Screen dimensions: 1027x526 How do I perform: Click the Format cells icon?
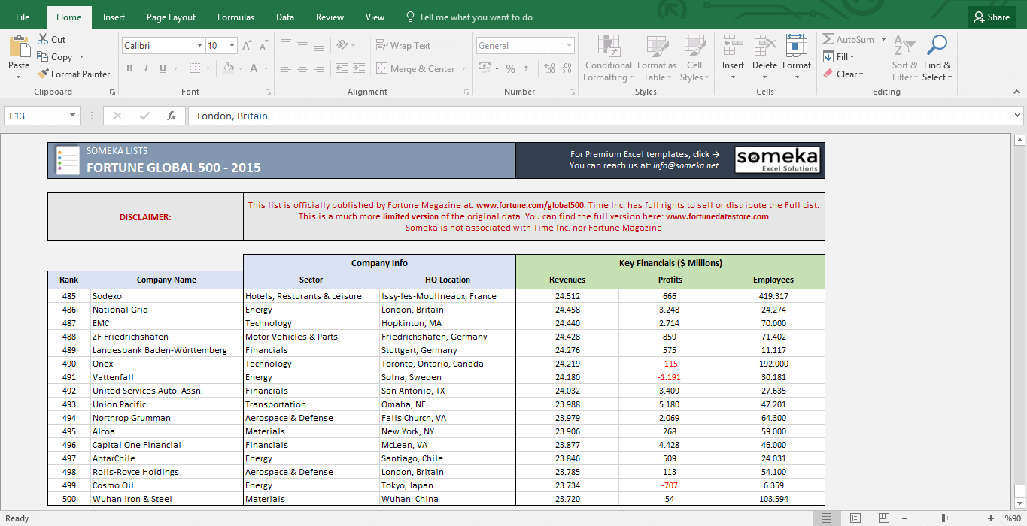(x=796, y=46)
